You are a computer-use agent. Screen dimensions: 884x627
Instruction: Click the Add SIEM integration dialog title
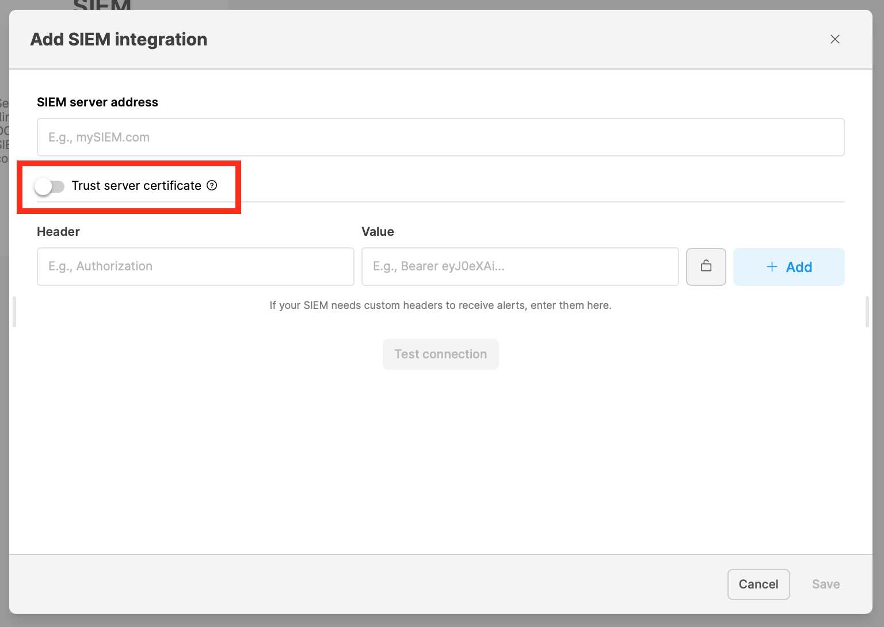[x=119, y=39]
